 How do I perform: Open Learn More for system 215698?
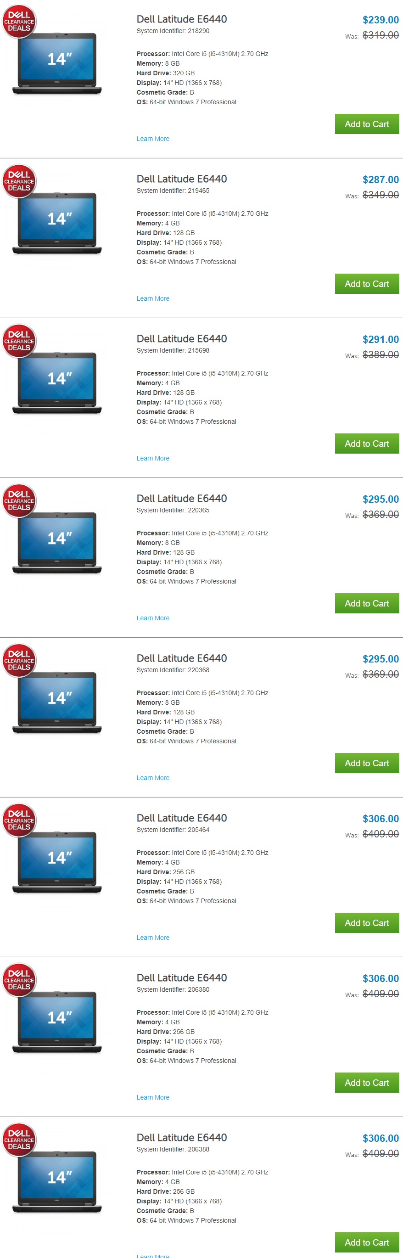(153, 458)
